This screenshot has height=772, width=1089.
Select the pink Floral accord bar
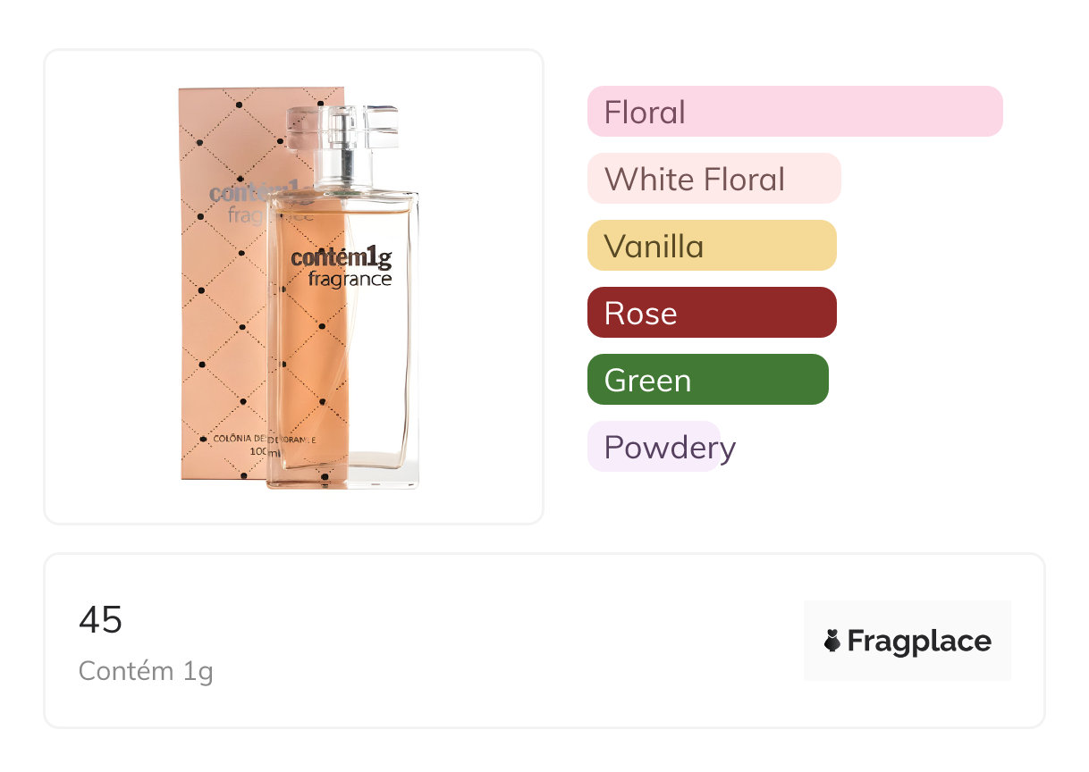point(794,112)
